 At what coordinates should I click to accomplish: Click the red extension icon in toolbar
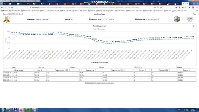[193, 7]
